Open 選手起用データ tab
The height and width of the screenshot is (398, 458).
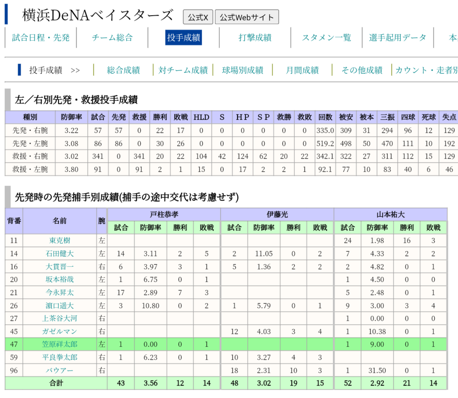coord(398,38)
